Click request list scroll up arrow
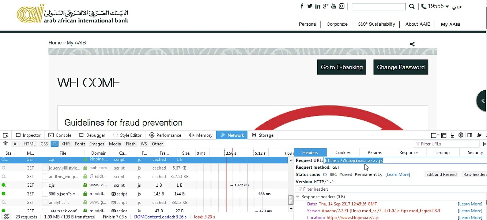The width and height of the screenshot is (487, 220). pyautogui.click(x=291, y=160)
